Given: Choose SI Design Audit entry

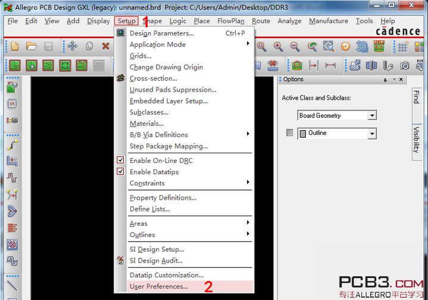Looking at the screenshot, I should point(190,260).
